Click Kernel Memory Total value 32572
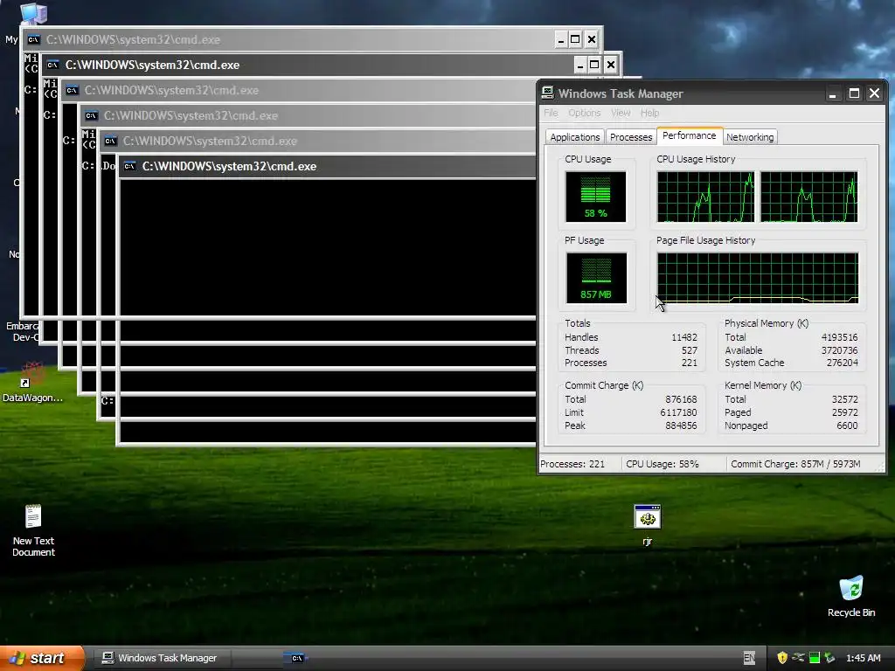Screen dimensions: 895x671 pyautogui.click(x=845, y=399)
